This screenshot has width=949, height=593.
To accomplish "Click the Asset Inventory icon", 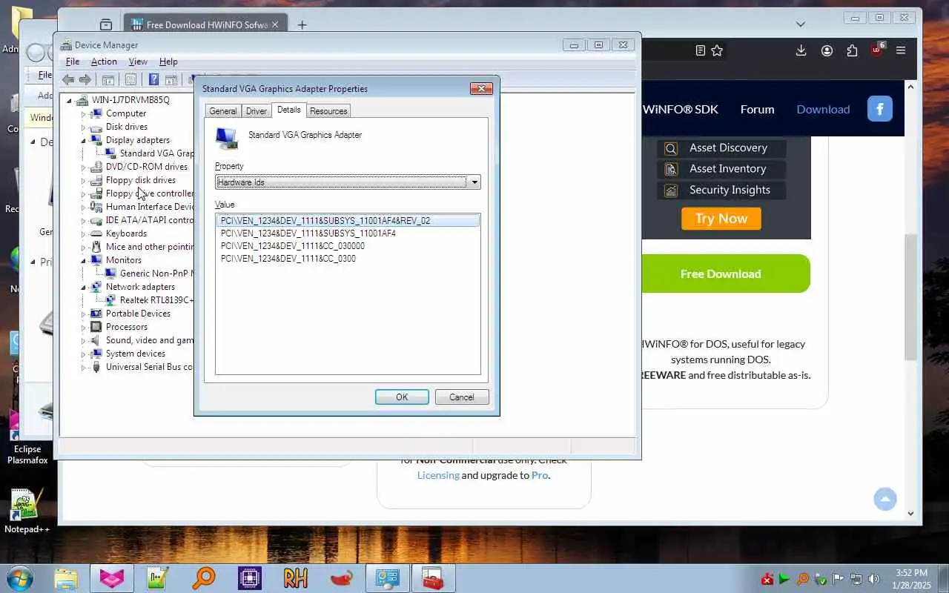I will point(671,169).
